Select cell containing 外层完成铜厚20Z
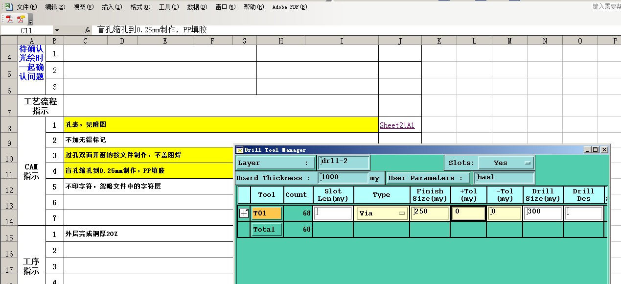The height and width of the screenshot is (284, 621). [149, 234]
